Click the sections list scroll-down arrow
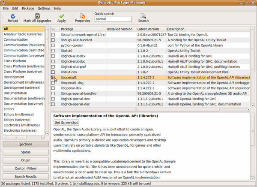 47,133
